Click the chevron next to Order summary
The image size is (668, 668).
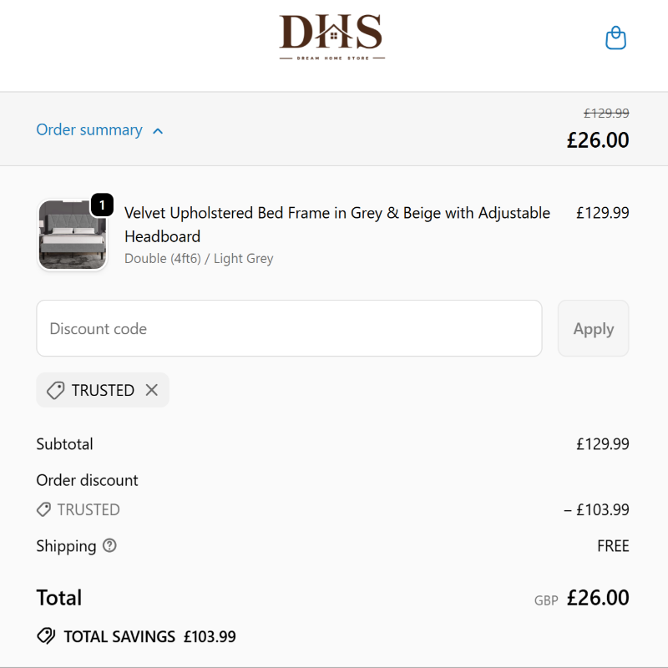coord(159,130)
